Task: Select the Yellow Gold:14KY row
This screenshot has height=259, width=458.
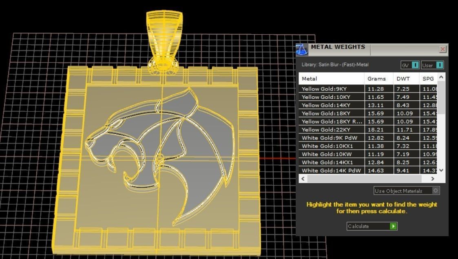Action: (368, 105)
